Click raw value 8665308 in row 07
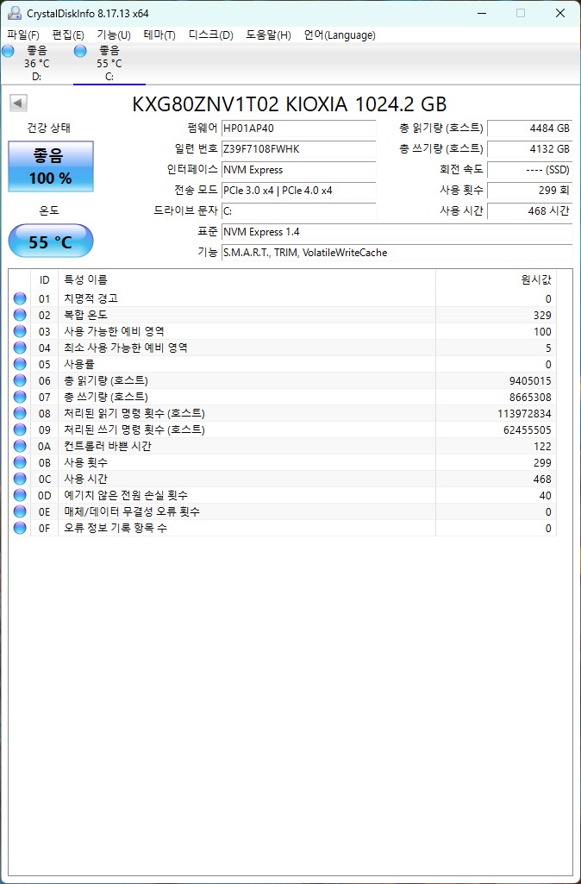581x884 pixels. (530, 397)
